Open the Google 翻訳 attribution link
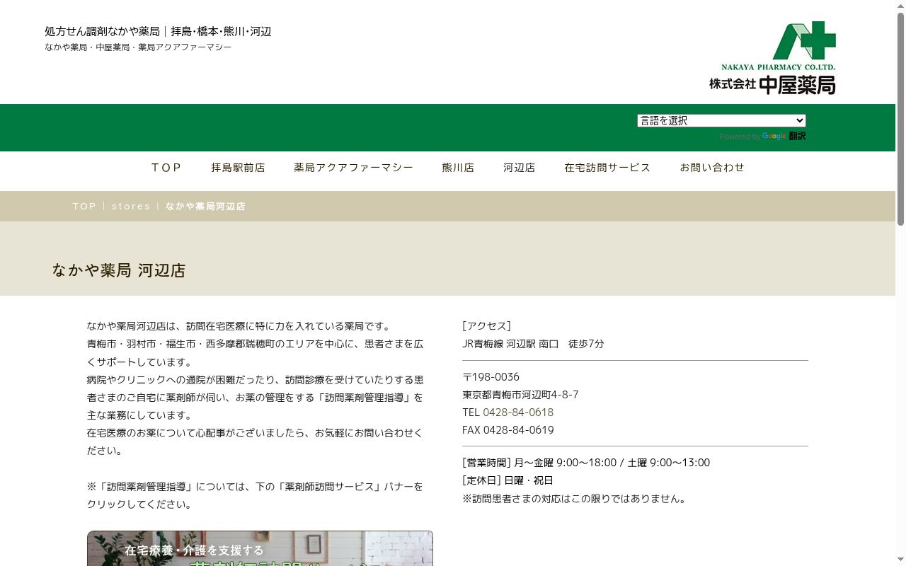The height and width of the screenshot is (566, 906). point(784,137)
